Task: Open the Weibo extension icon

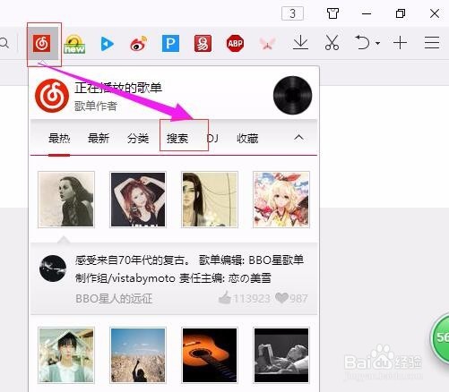Action: [x=139, y=44]
